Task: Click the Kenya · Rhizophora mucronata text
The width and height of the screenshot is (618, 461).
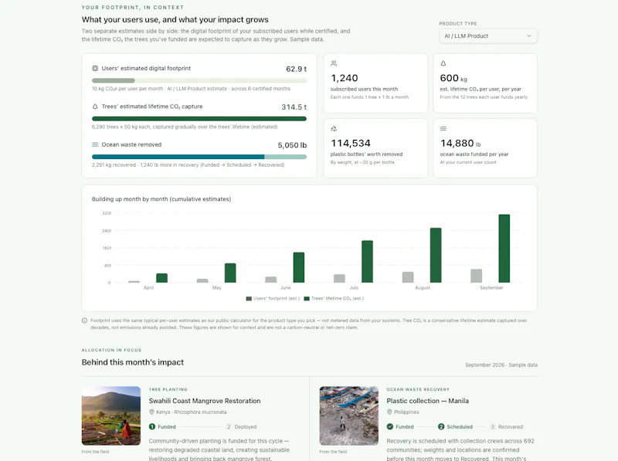Action: pos(191,412)
